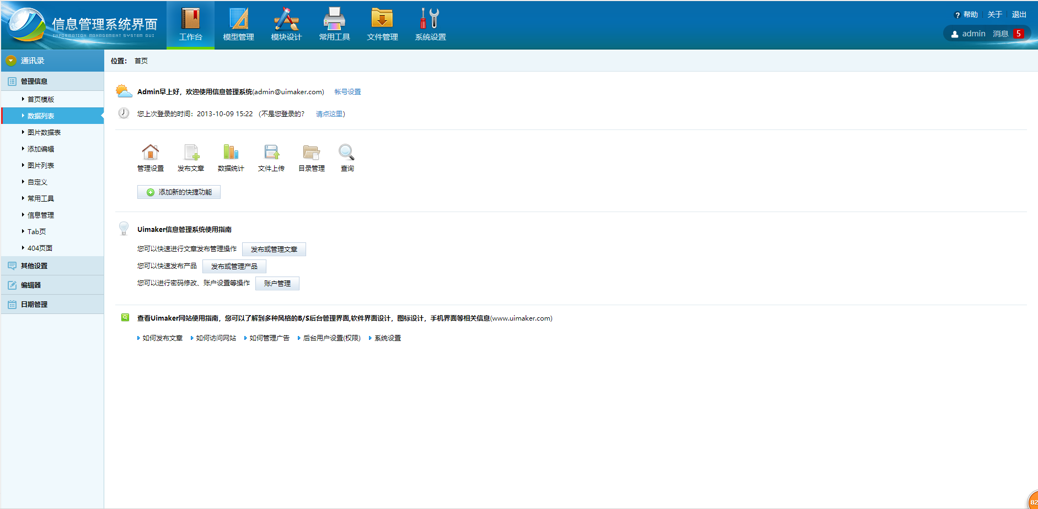Click the 发布或管理产品 button
This screenshot has width=1038, height=509.
pos(234,267)
